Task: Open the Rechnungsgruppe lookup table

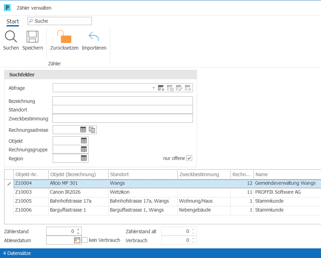Action: [84, 149]
